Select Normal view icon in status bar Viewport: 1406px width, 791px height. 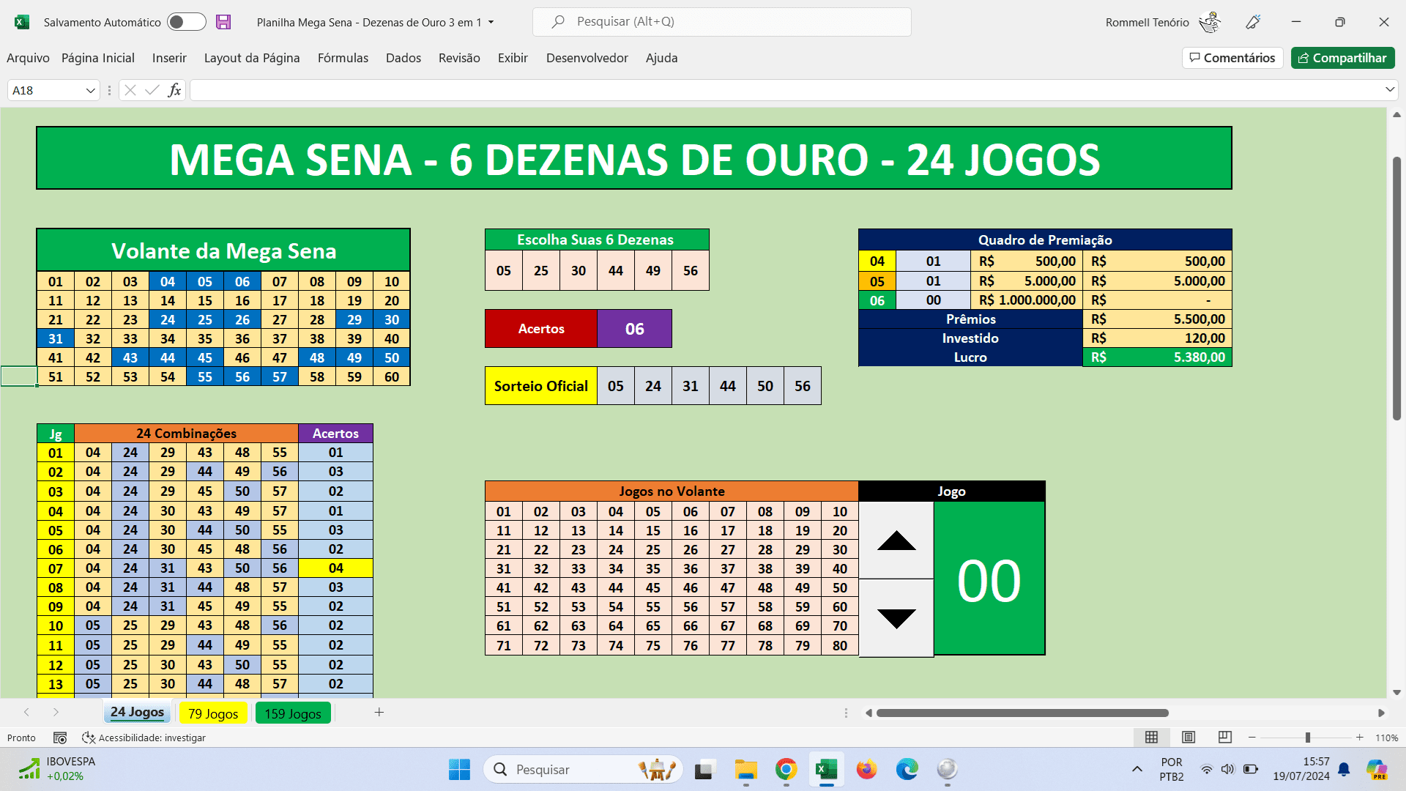[1151, 737]
